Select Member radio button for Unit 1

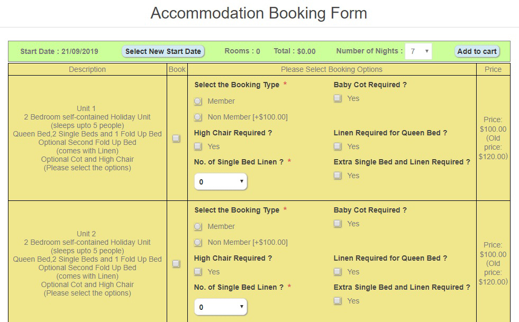[198, 102]
